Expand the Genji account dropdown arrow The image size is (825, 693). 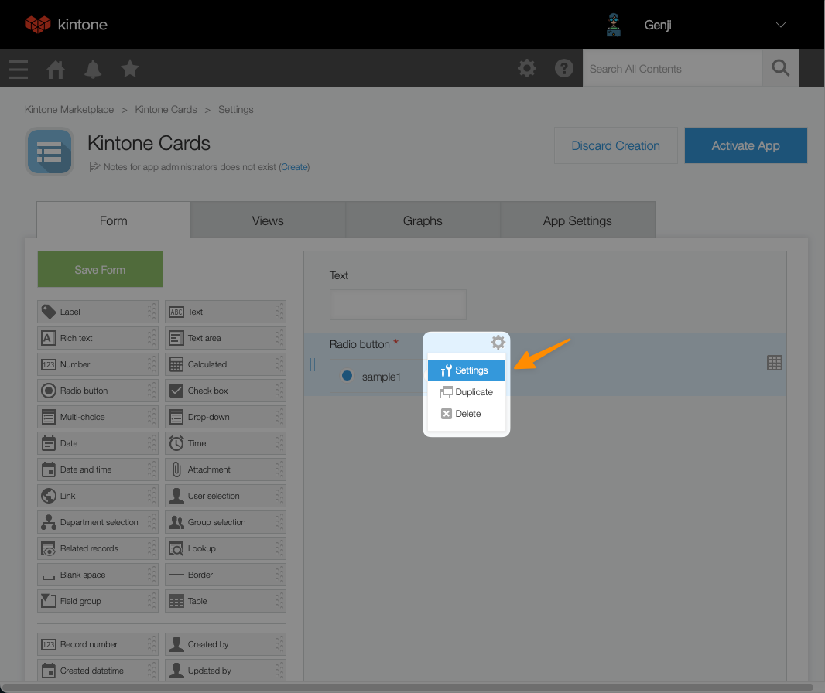(x=781, y=25)
